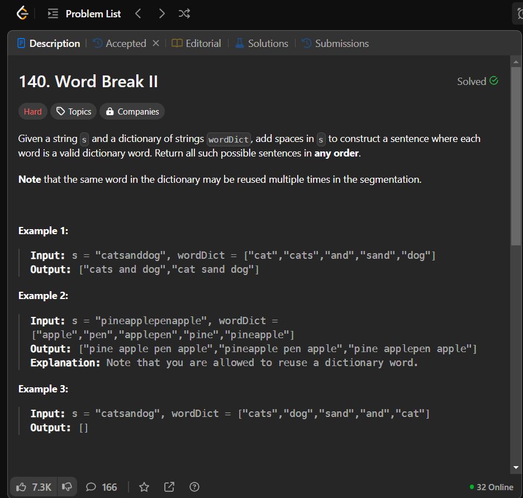The image size is (523, 498).
Task: Star the problem as favorite
Action: [144, 487]
